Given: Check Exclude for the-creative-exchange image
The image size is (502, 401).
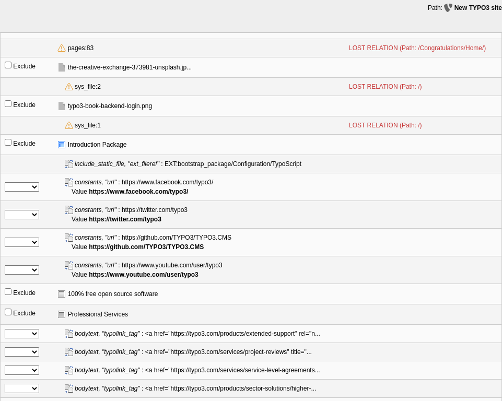Looking at the screenshot, I should coord(8,64).
